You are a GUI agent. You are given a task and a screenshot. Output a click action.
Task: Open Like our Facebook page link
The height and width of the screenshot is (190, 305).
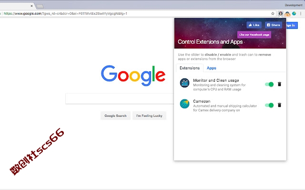point(254,35)
